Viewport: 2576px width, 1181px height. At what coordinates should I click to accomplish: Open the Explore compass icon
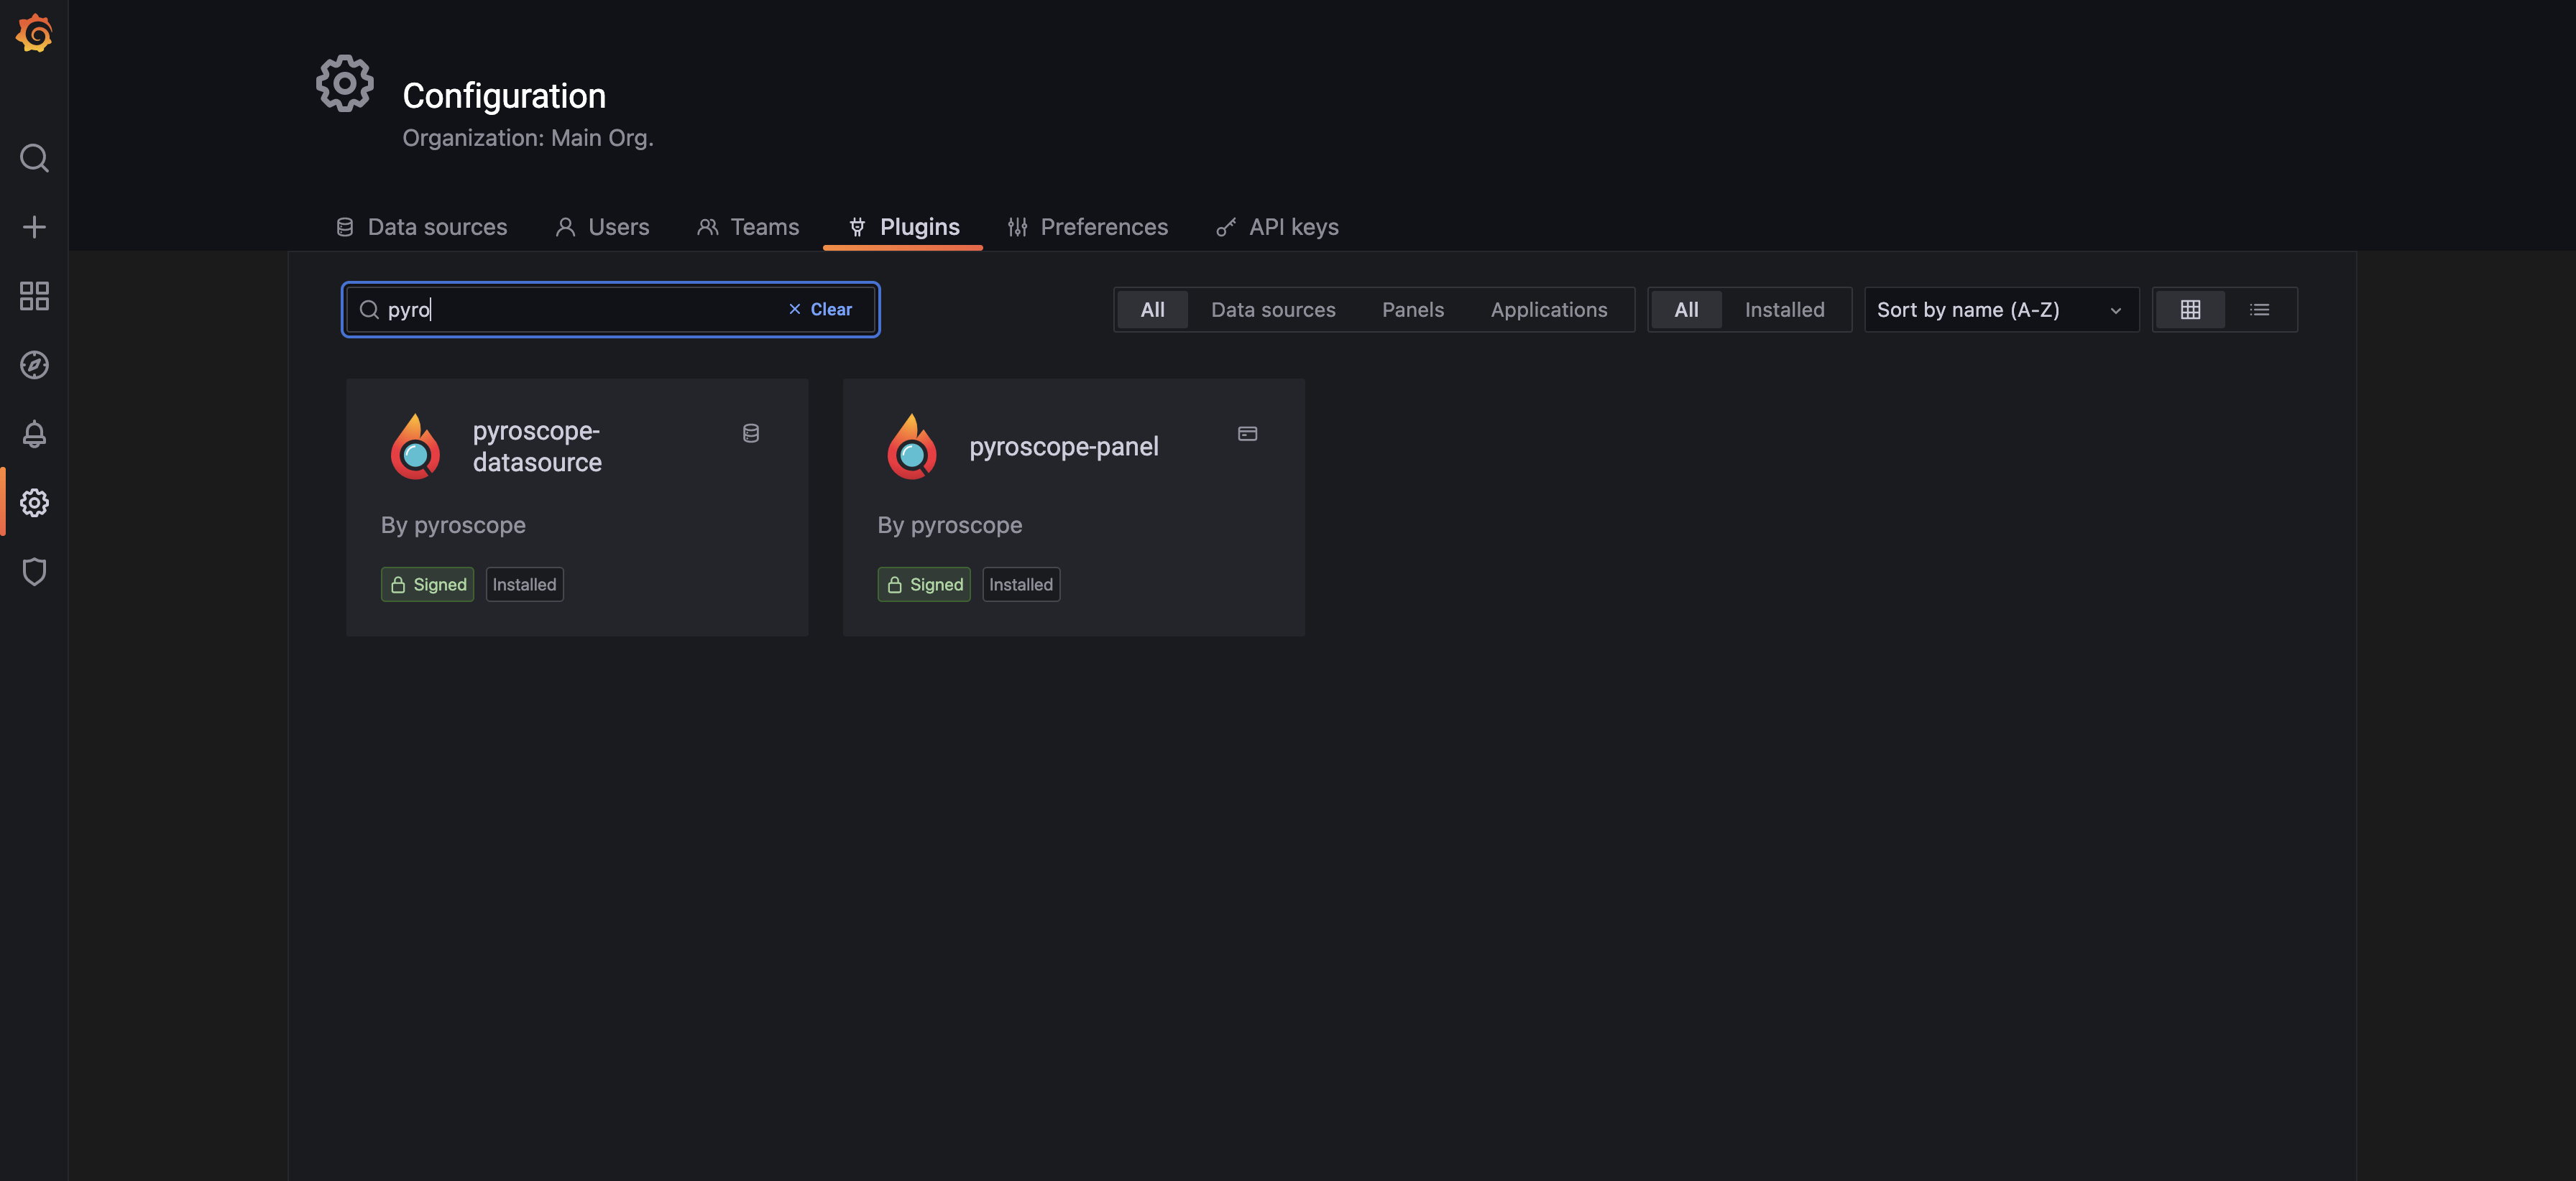[x=34, y=365]
